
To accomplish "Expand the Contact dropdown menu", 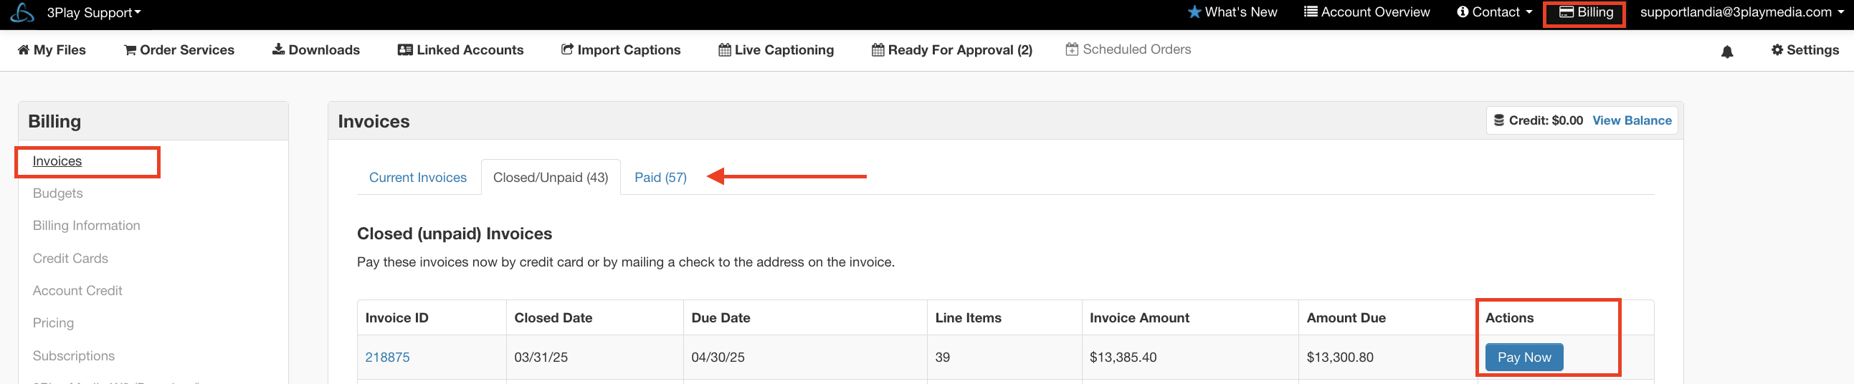I will [1494, 12].
